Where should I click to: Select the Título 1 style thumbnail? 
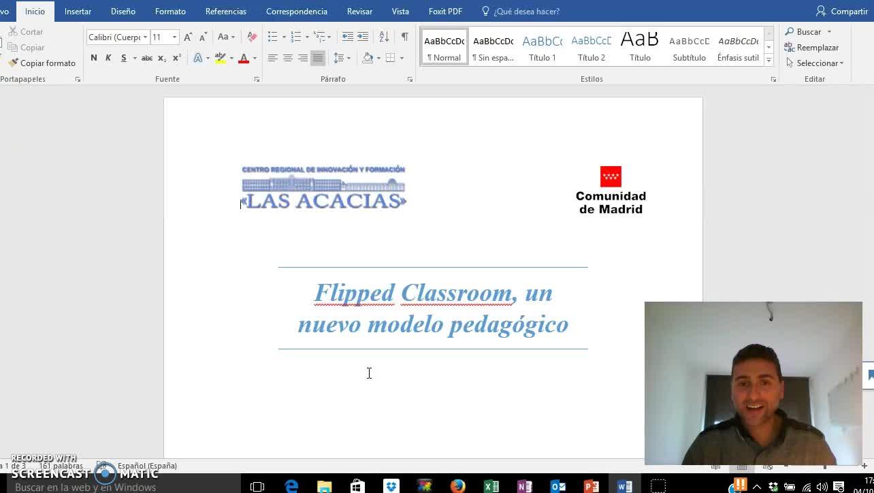[542, 47]
